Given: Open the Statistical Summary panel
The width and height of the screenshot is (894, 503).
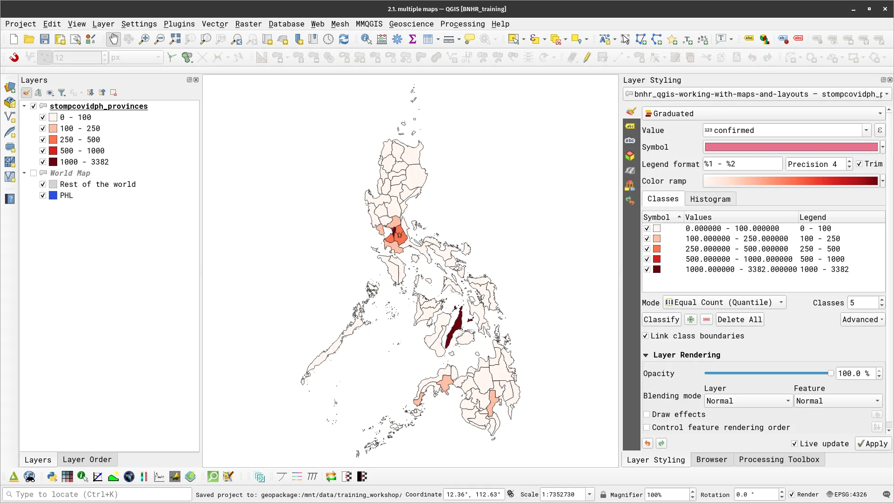Looking at the screenshot, I should pyautogui.click(x=412, y=39).
